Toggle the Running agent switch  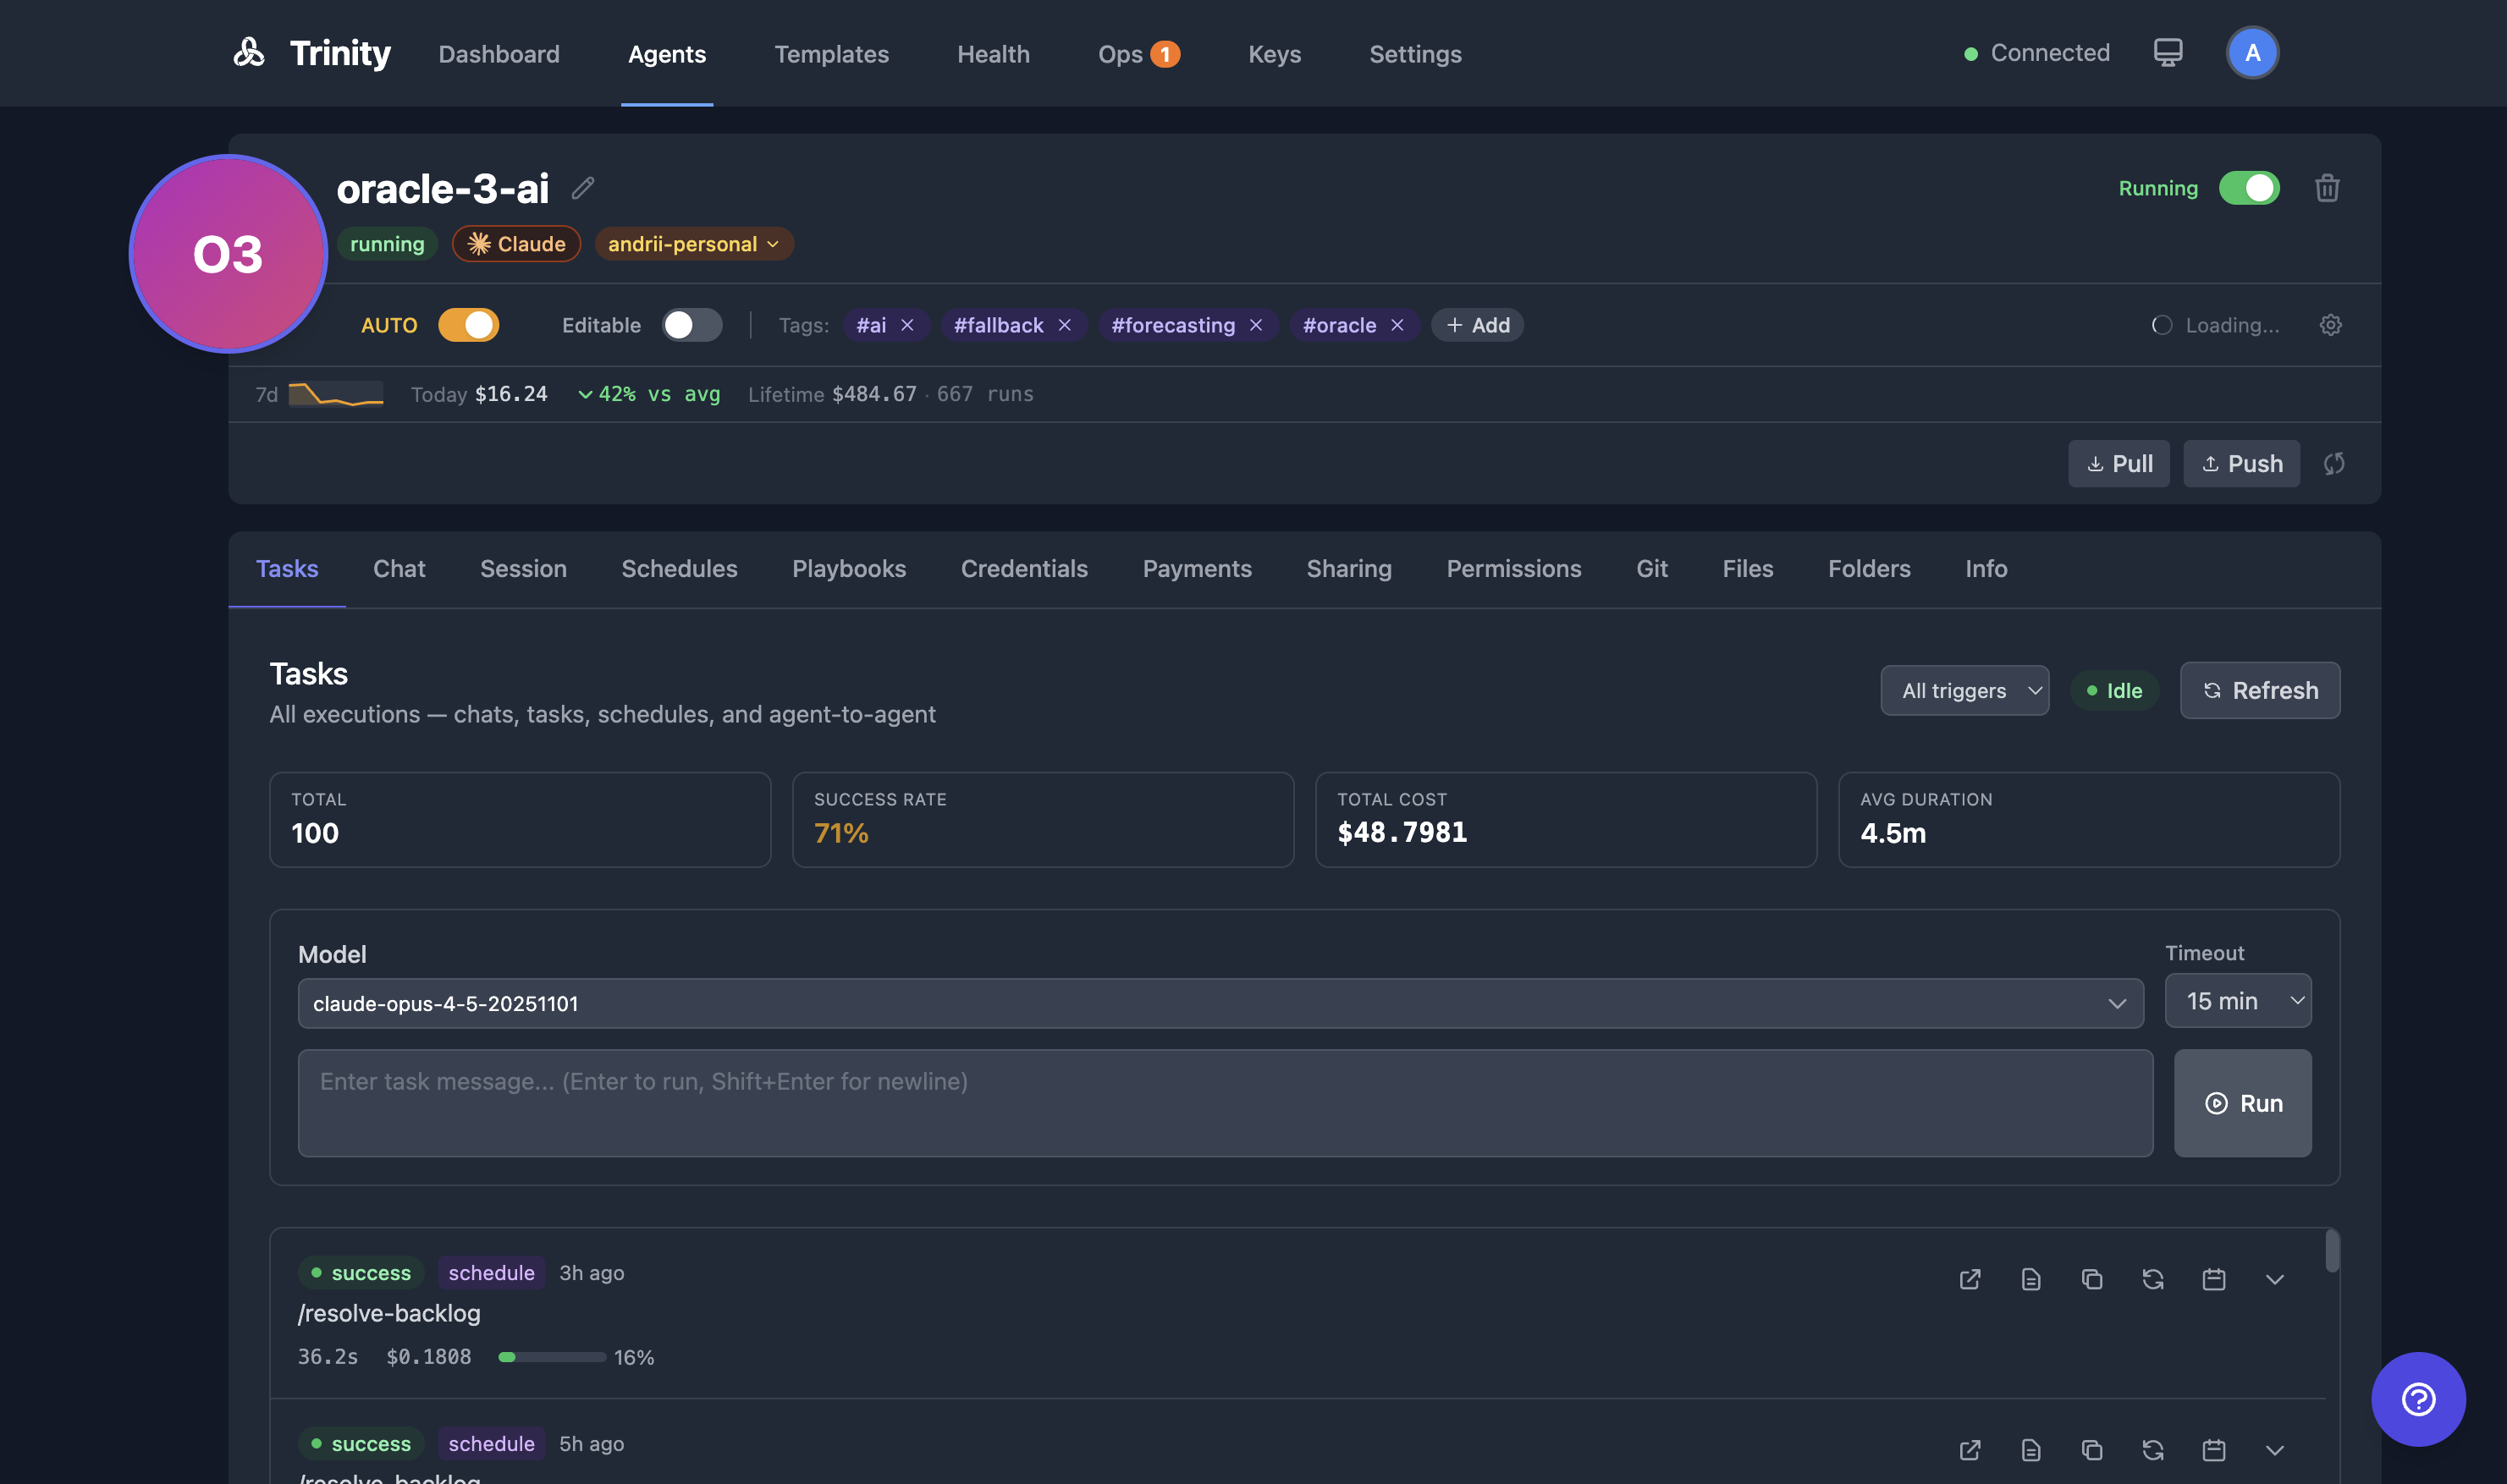coord(2248,188)
